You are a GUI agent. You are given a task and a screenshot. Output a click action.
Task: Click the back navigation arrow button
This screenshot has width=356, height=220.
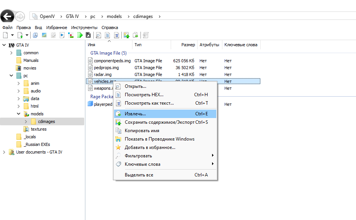coord(7,16)
